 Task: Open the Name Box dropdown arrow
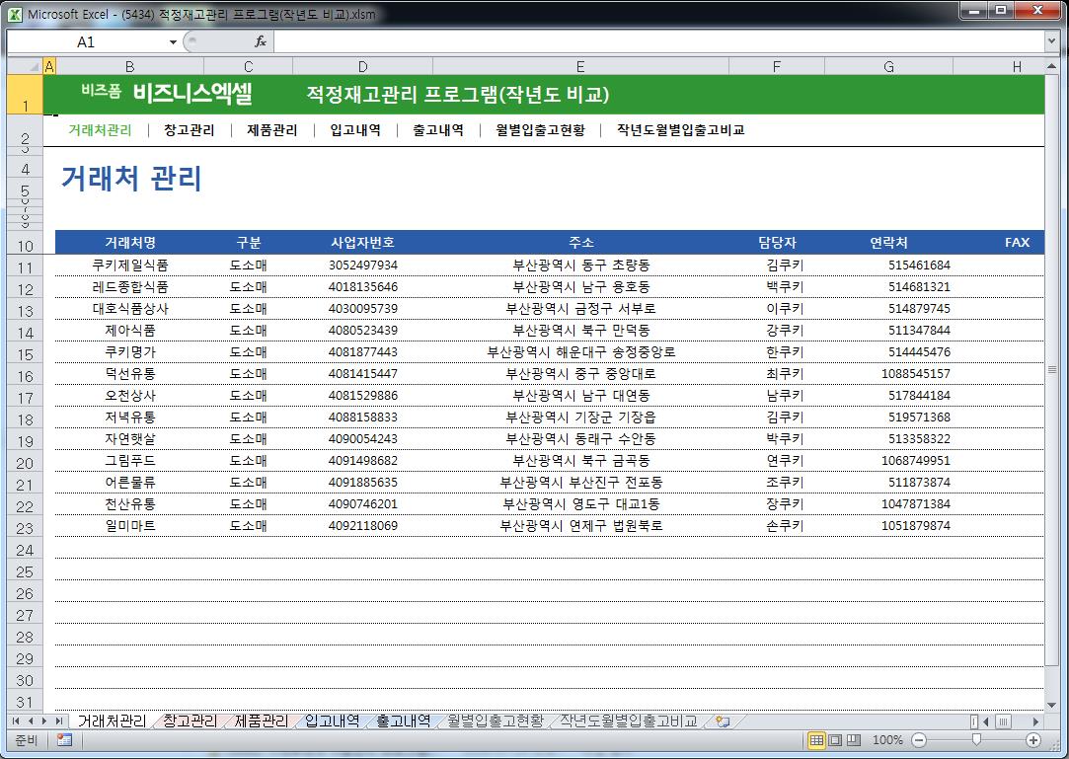pos(174,42)
